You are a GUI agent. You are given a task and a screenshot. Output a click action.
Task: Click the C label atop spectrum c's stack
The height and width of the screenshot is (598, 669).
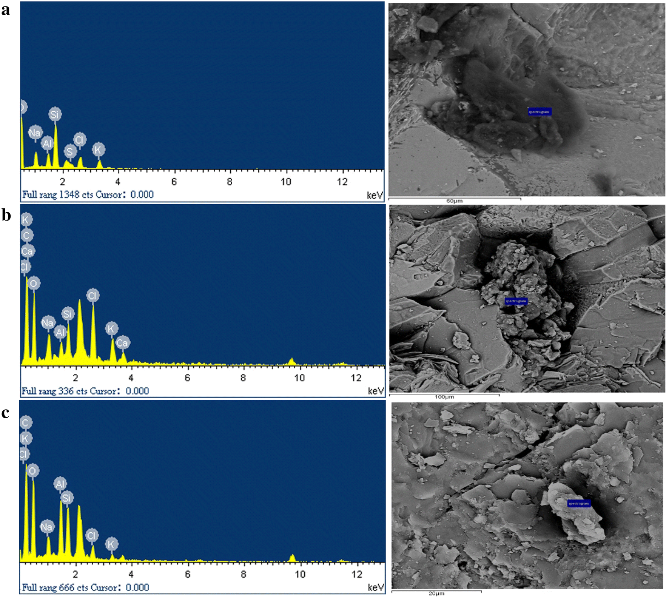[x=26, y=422]
